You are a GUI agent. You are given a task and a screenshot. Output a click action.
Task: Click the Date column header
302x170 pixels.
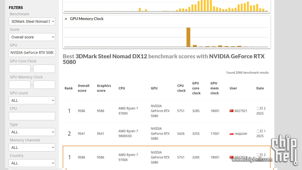pos(260,88)
